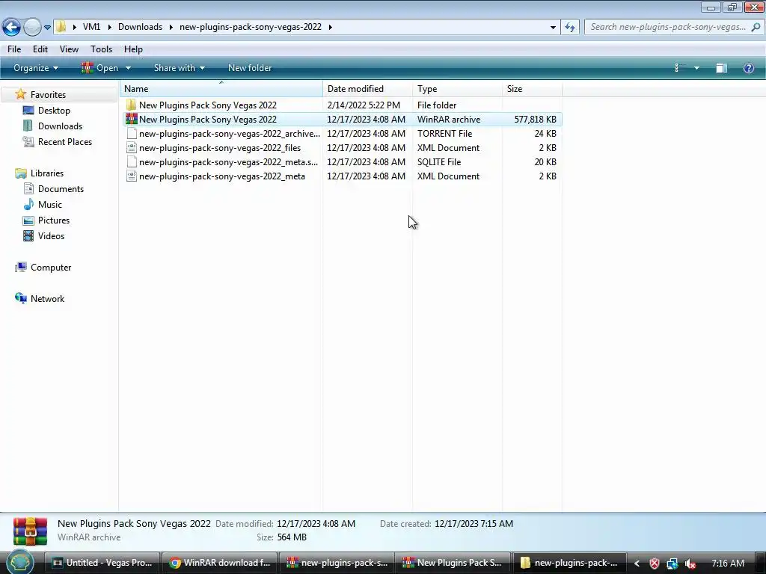Click the search magnifier icon

pyautogui.click(x=756, y=27)
